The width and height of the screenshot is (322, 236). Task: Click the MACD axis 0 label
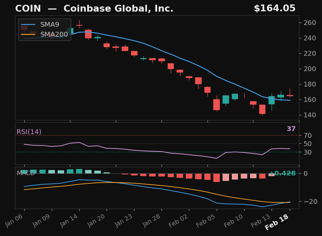tap(306, 173)
